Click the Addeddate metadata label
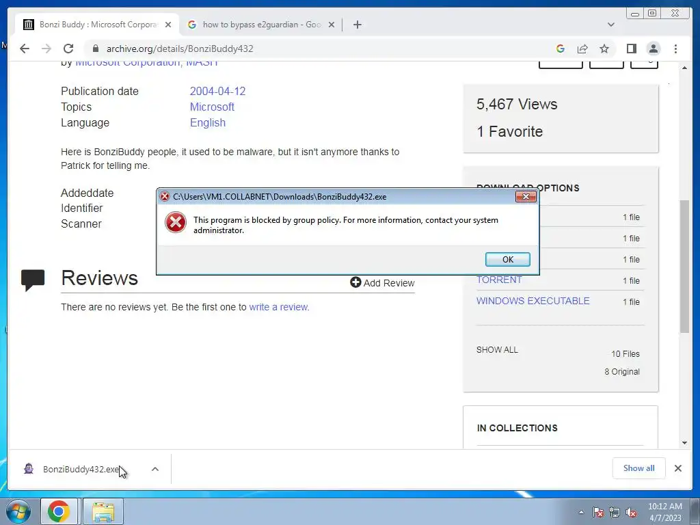This screenshot has height=525, width=700. click(x=87, y=193)
